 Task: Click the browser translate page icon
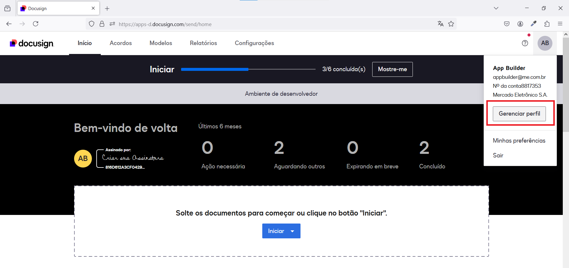440,24
